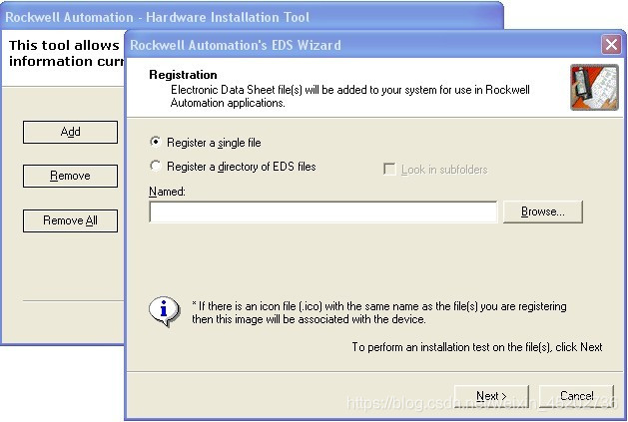The image size is (628, 422).
Task: Click text 'To perform an installation test'
Action: [477, 347]
